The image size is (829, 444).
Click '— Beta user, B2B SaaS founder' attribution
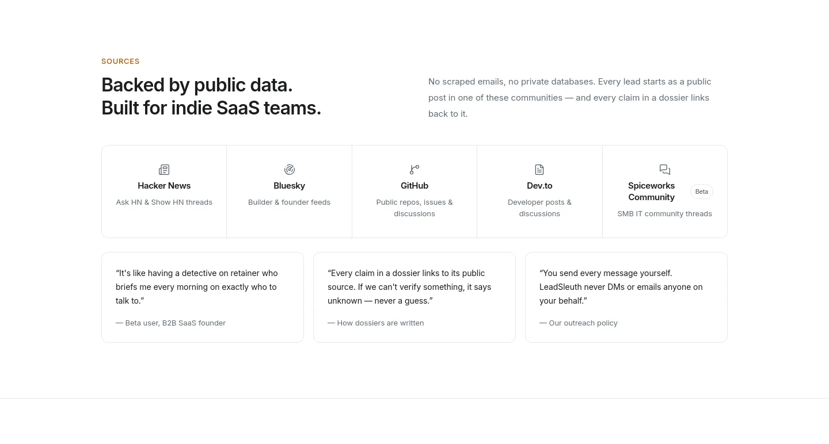tap(170, 323)
